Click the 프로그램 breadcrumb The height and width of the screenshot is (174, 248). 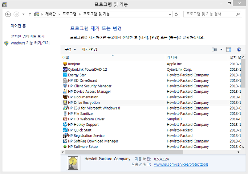tap(69, 14)
